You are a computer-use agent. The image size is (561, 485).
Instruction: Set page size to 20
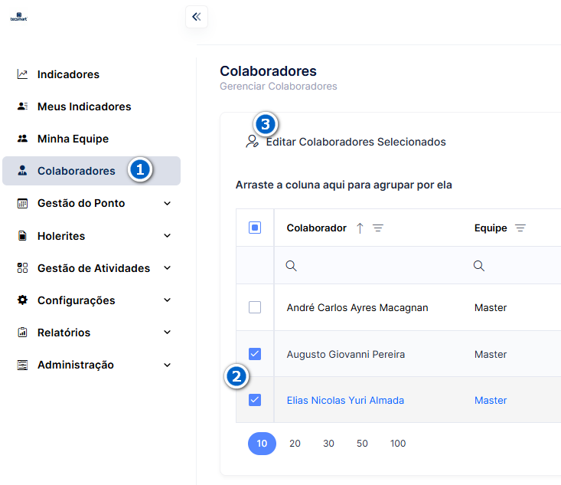295,444
